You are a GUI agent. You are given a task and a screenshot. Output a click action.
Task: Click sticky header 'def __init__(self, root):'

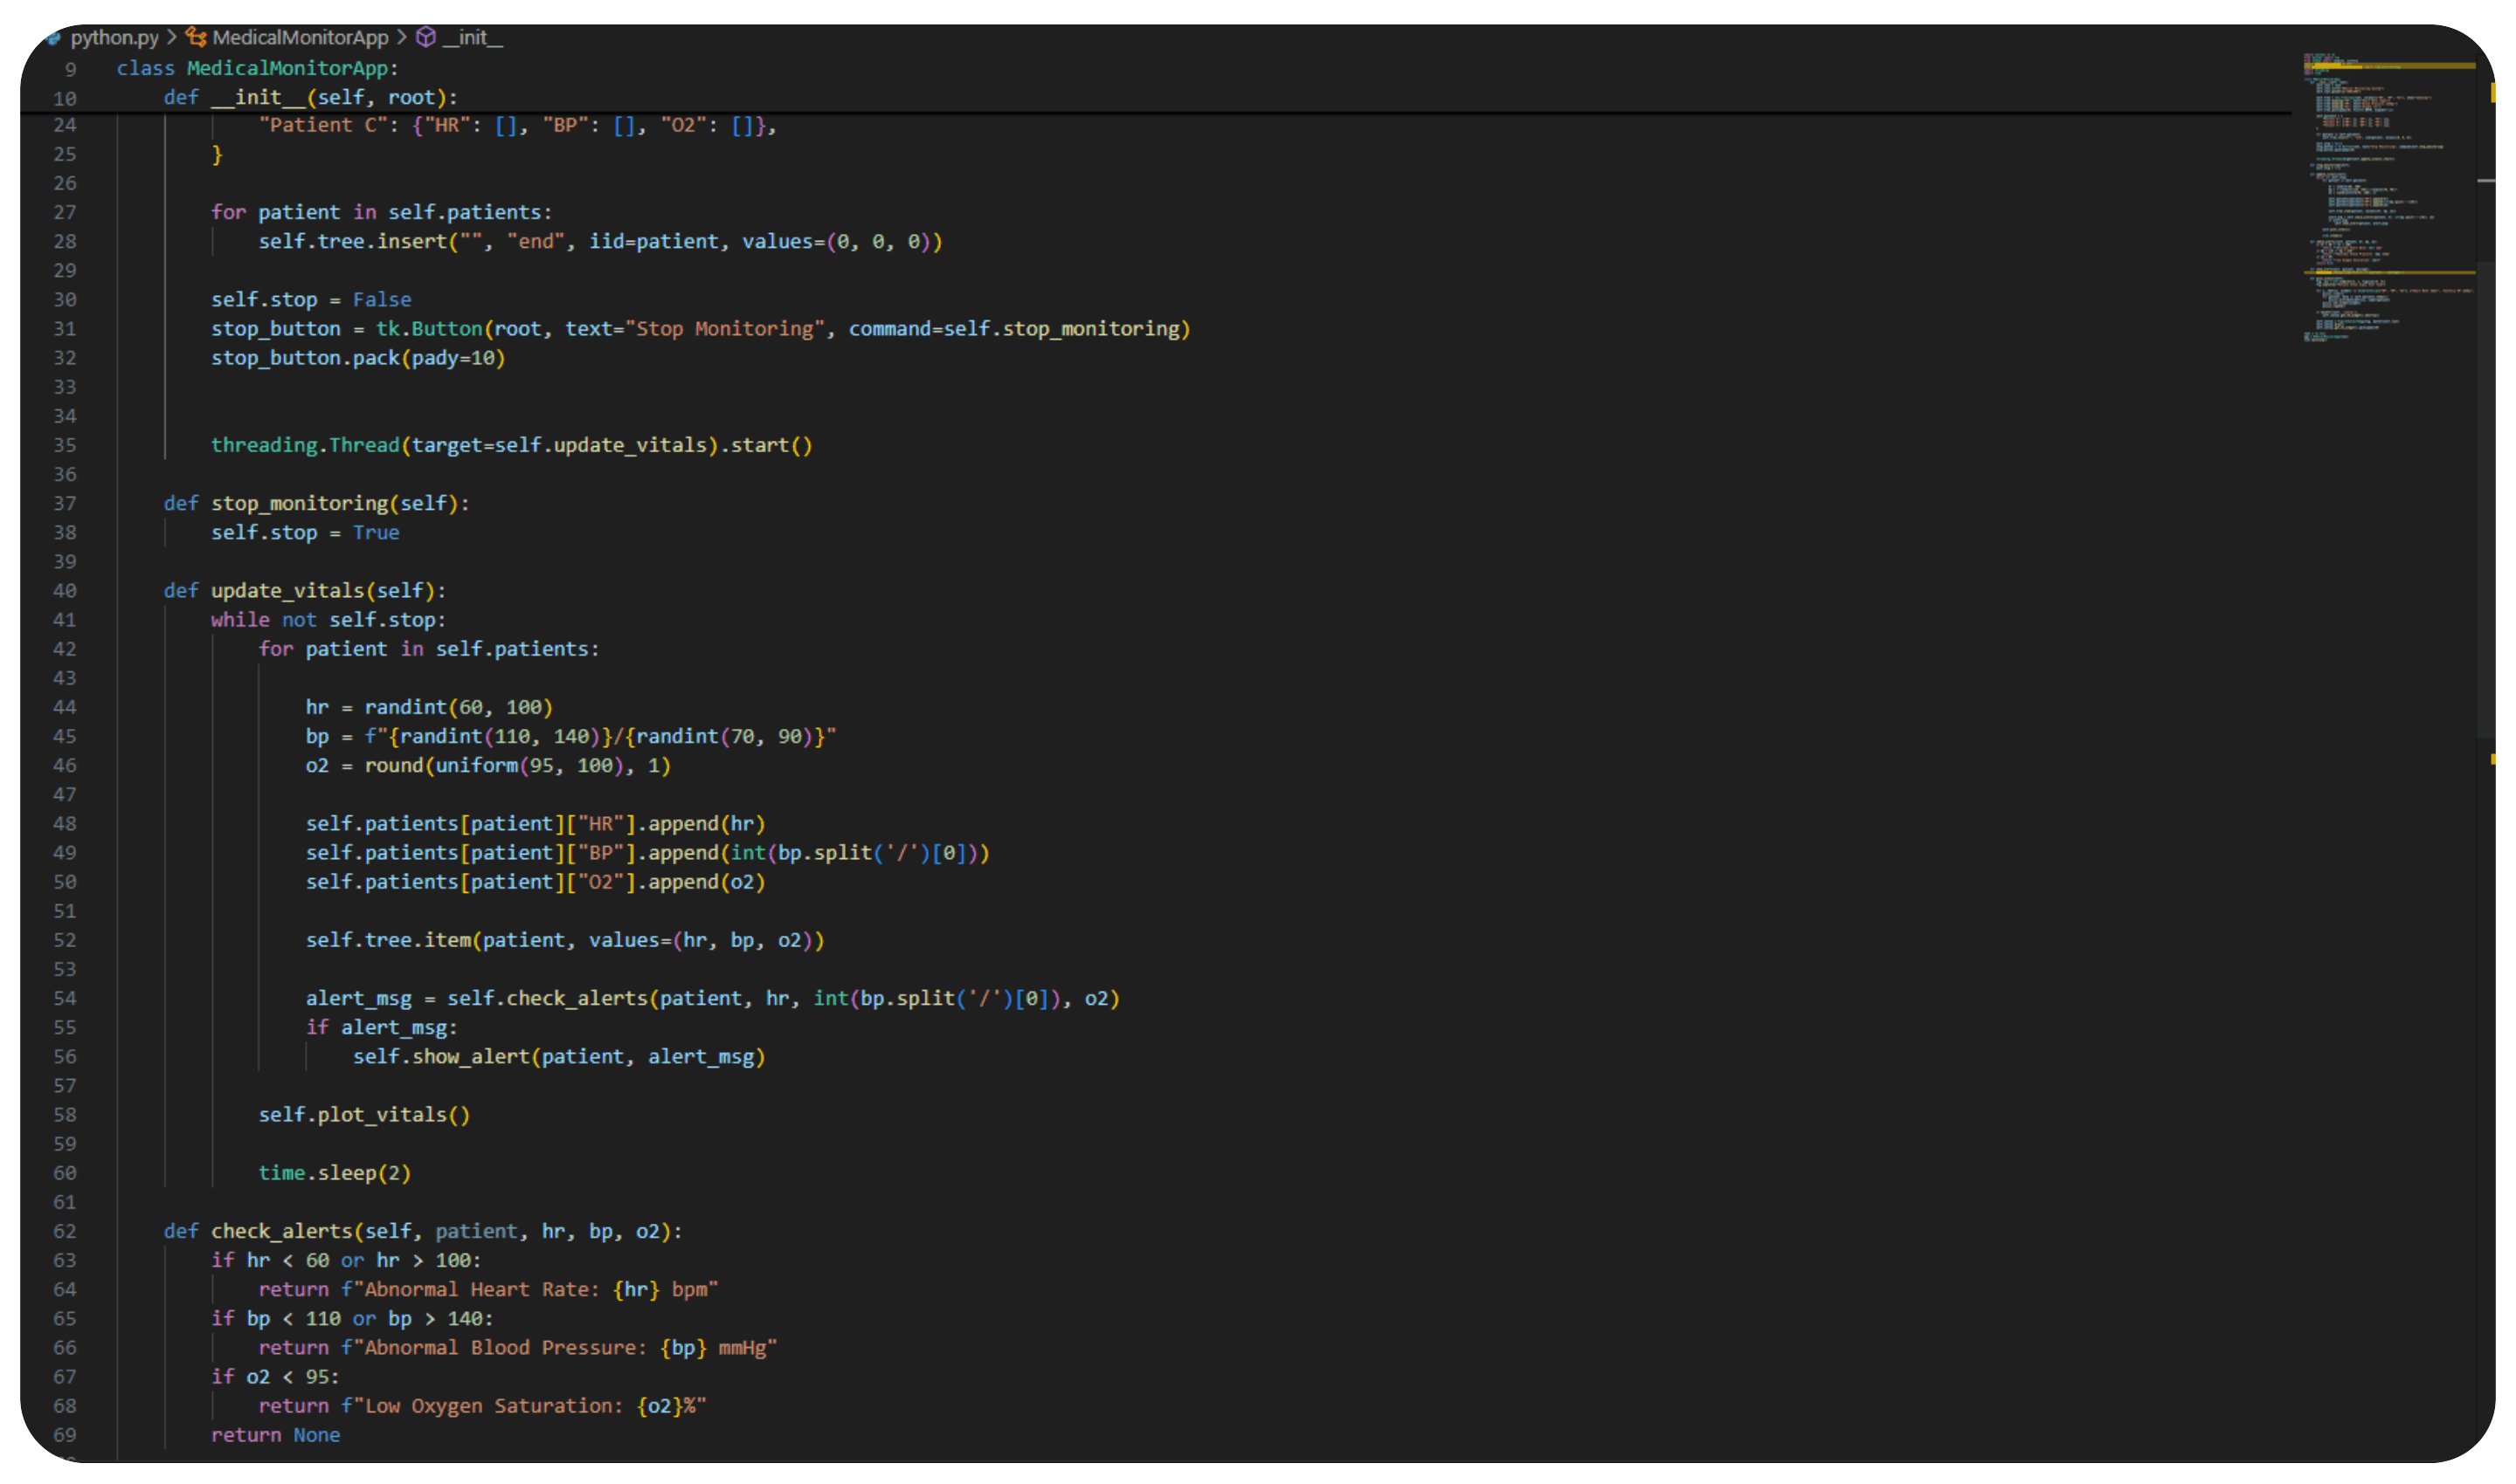[310, 97]
